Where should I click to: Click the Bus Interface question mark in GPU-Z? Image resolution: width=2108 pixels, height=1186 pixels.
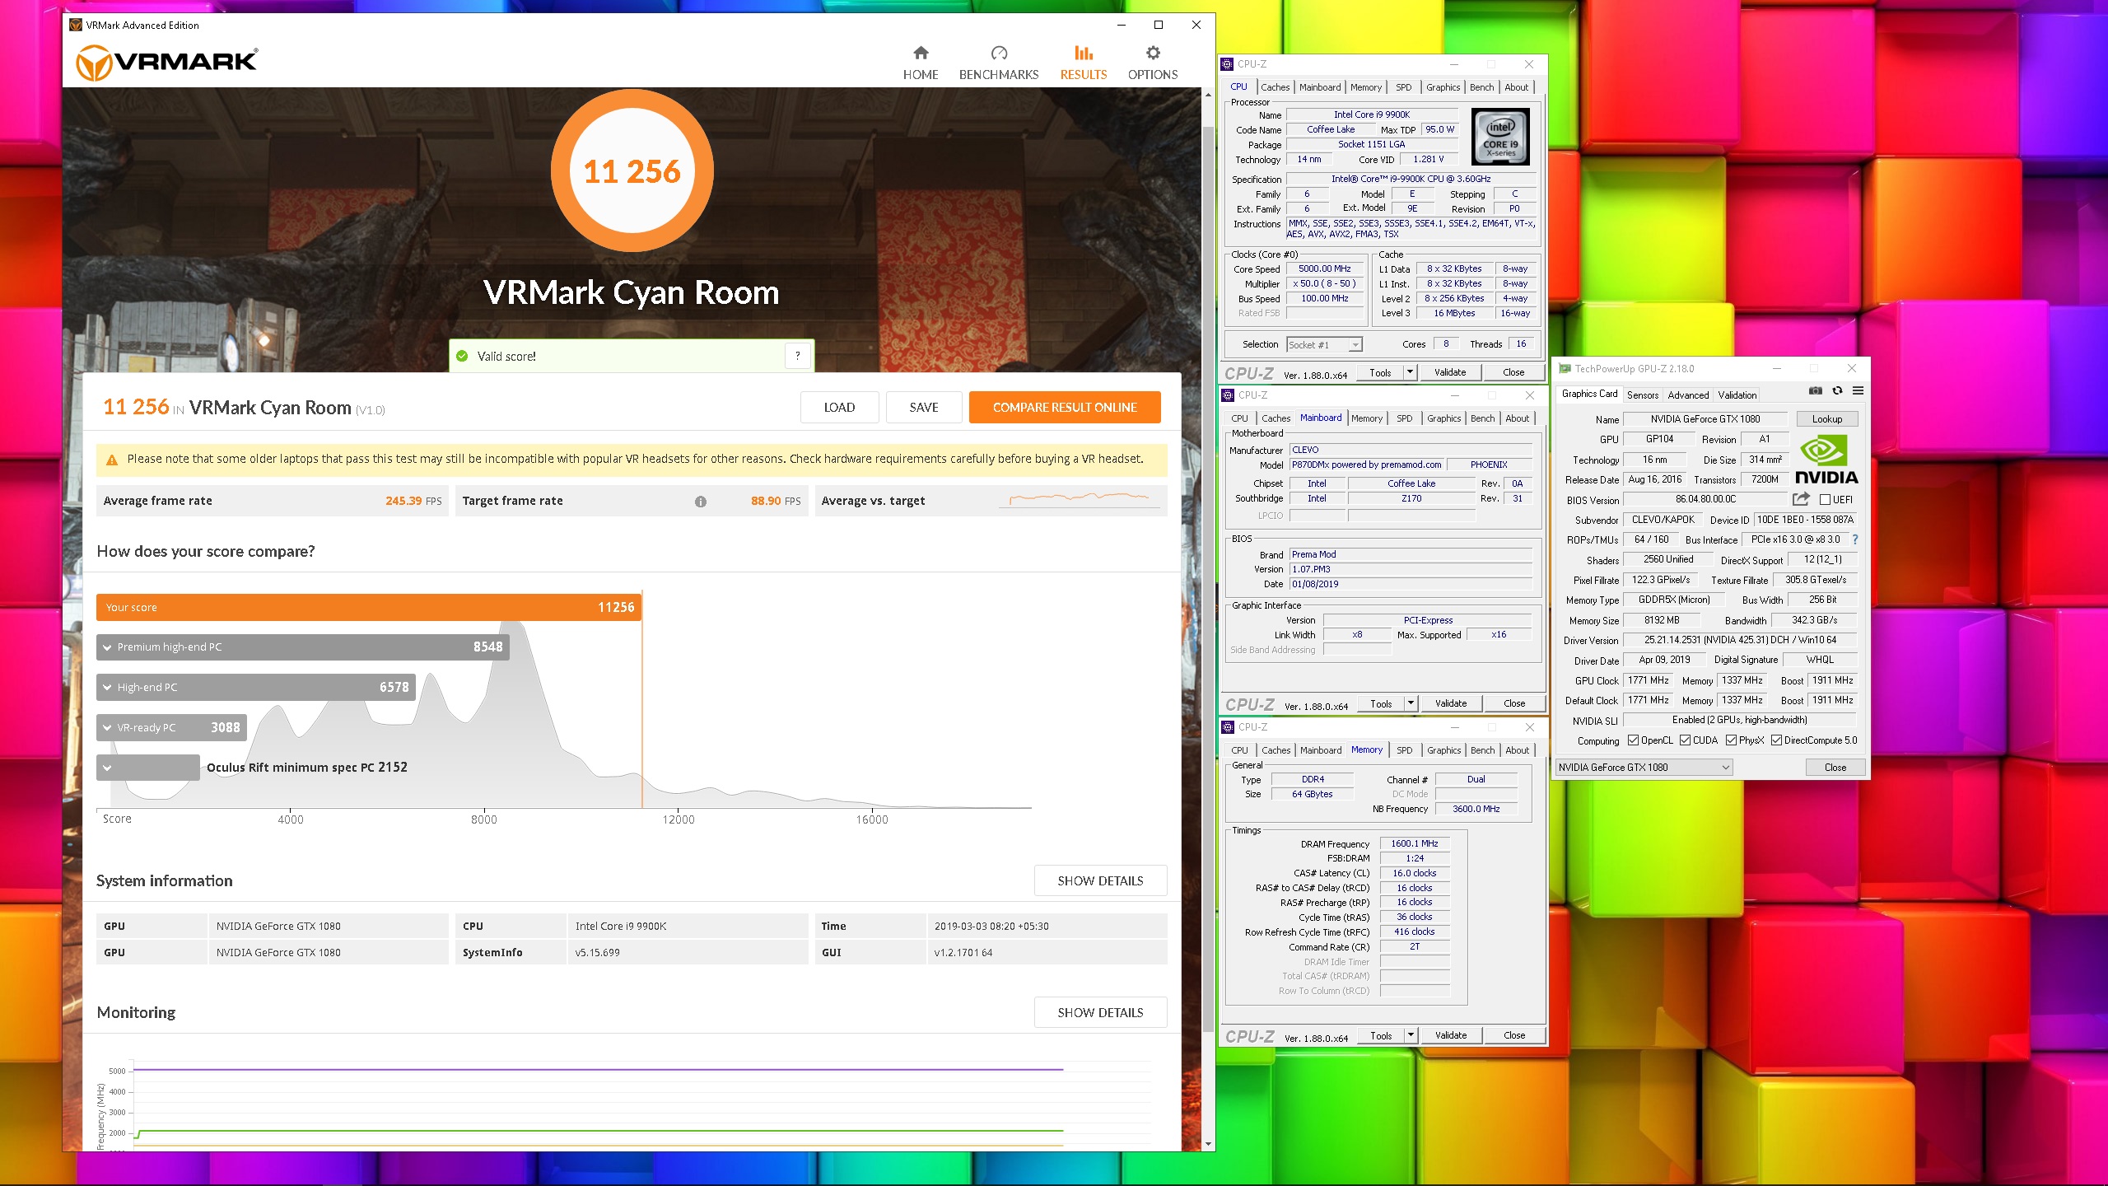point(1854,539)
